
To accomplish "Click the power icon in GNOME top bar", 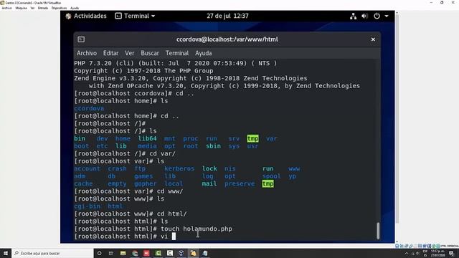I will point(377,16).
